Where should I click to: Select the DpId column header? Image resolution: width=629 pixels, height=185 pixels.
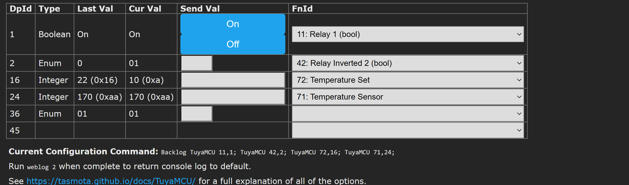(x=20, y=8)
